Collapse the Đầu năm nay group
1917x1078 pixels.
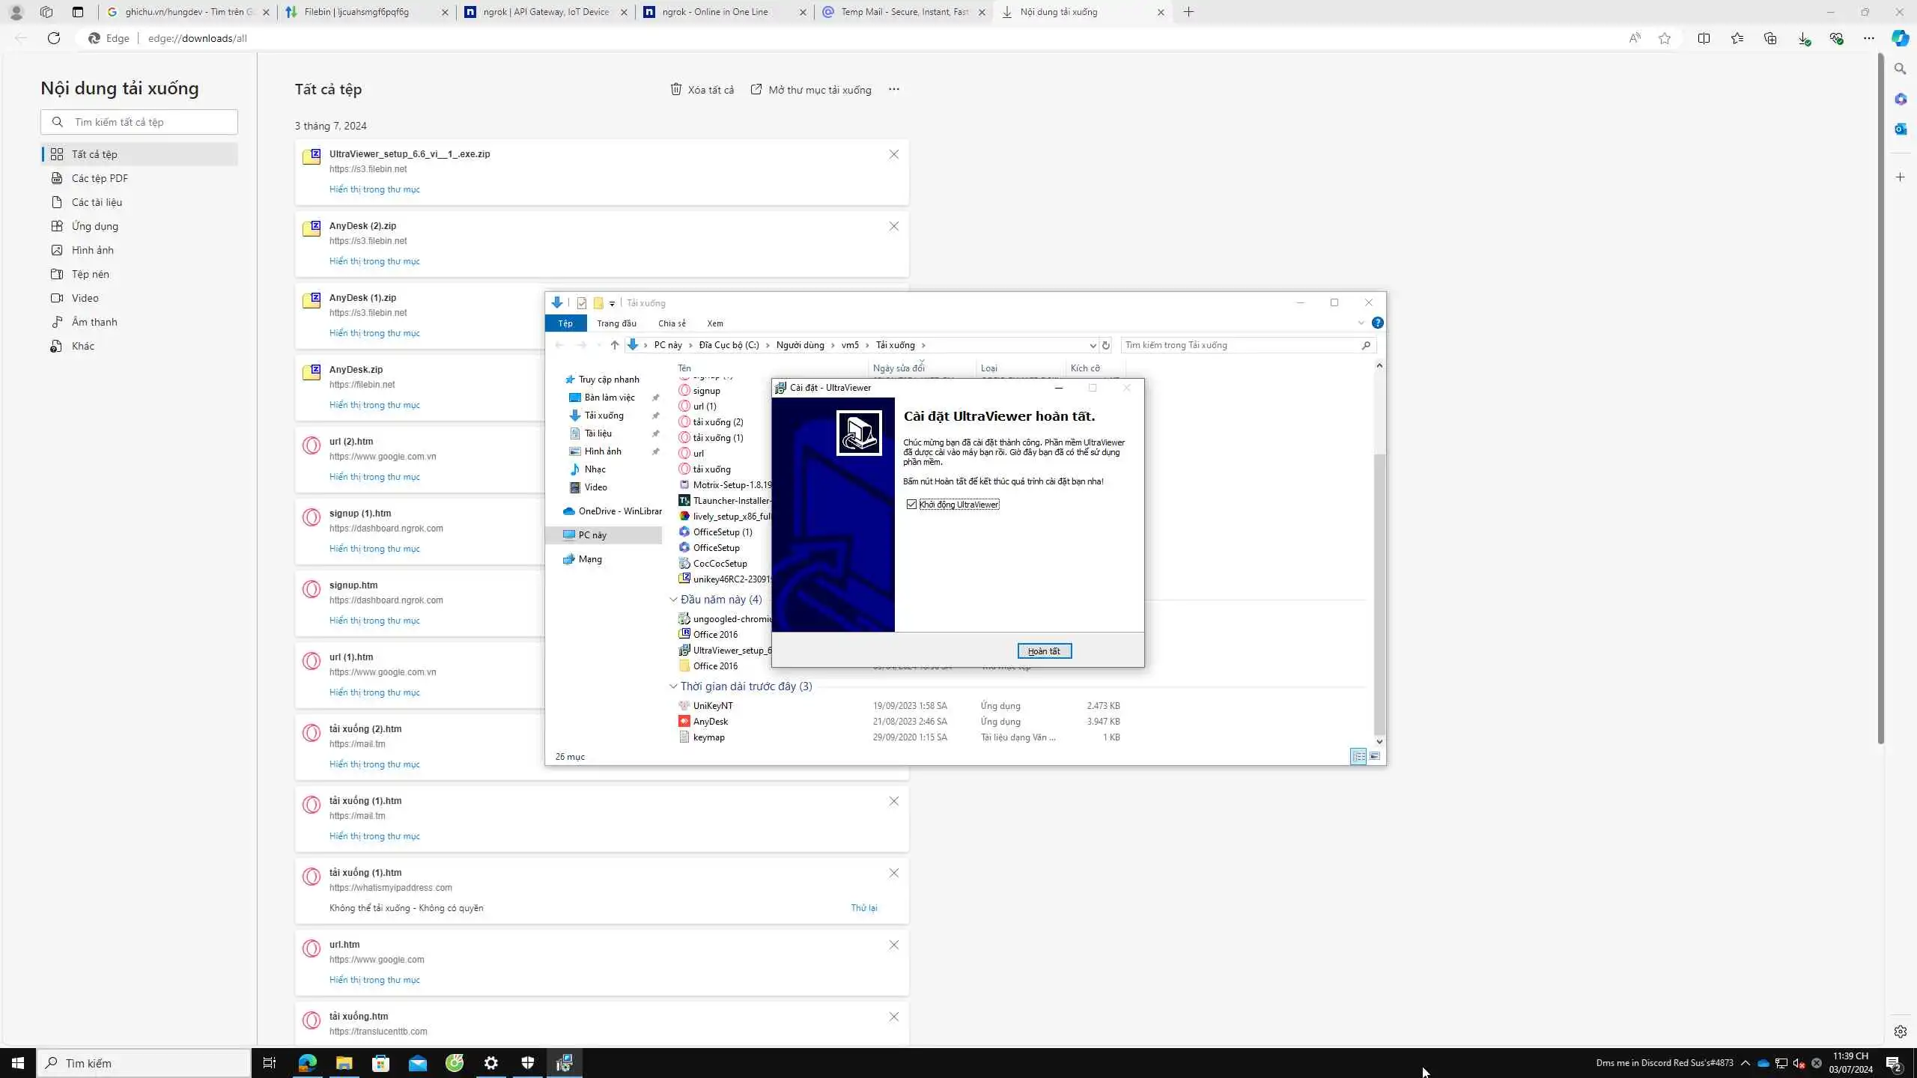(x=673, y=600)
